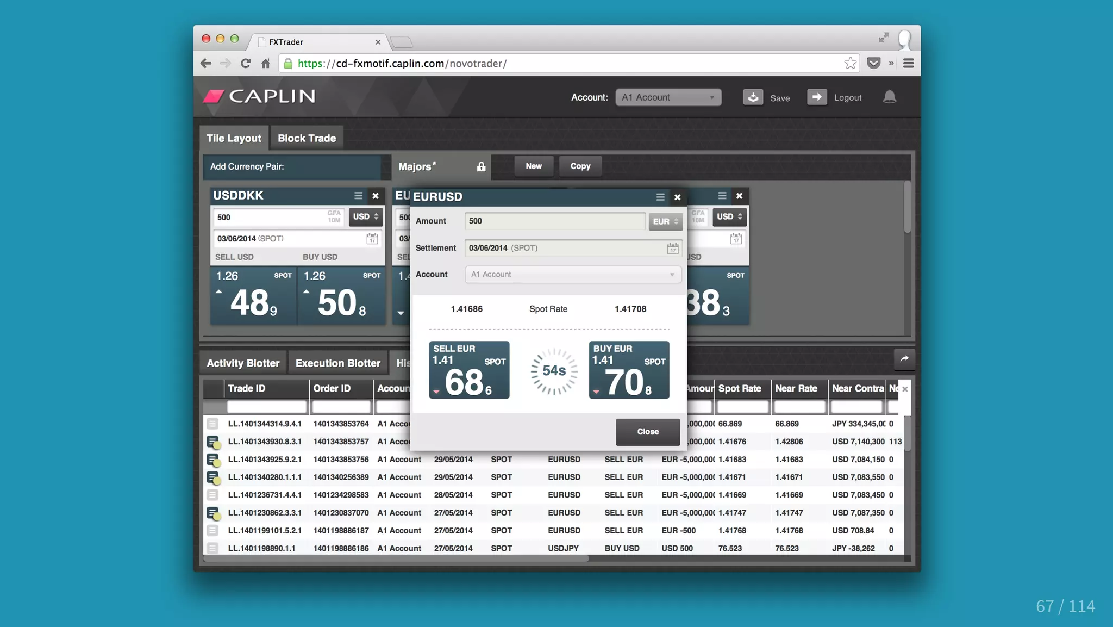Click the lock icon beside Majors
Viewport: 1113px width, 627px height.
pos(481,167)
